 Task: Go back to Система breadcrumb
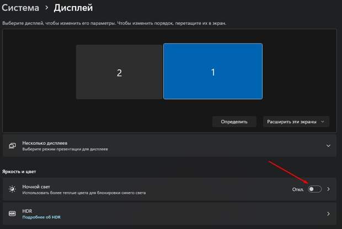click(20, 8)
